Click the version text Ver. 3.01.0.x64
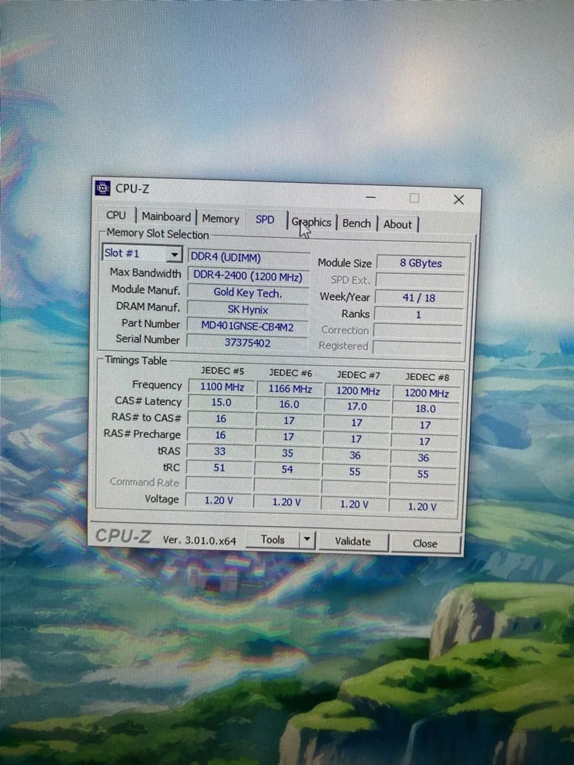Viewport: 574px width, 765px height. tap(200, 540)
